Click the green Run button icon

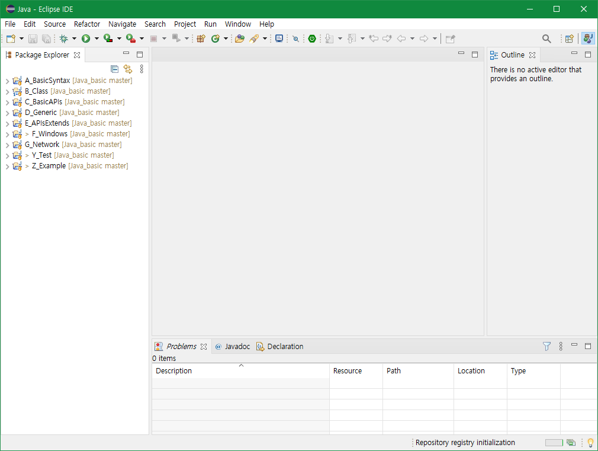point(86,39)
